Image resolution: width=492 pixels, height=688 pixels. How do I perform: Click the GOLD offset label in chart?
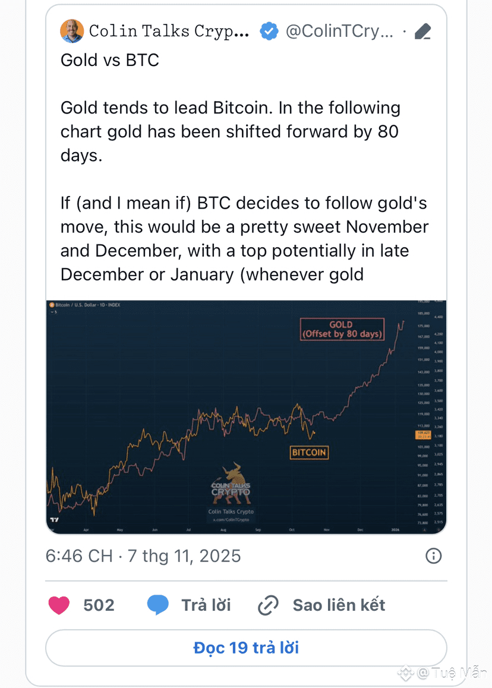pyautogui.click(x=341, y=329)
